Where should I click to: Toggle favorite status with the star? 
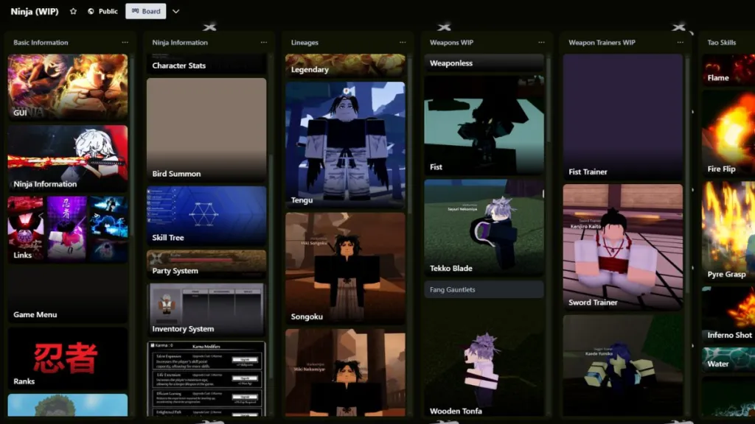coord(72,11)
